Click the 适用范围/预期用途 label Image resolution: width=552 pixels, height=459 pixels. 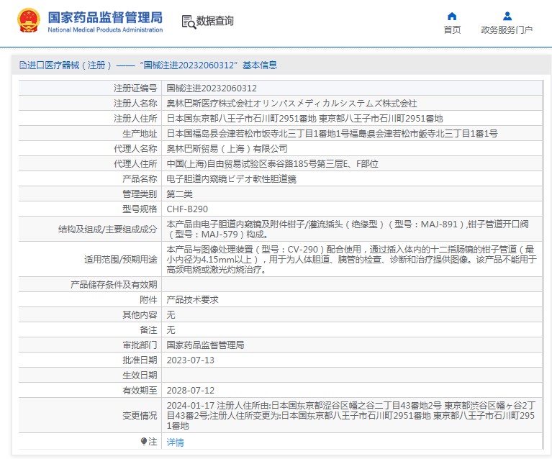pyautogui.click(x=120, y=260)
